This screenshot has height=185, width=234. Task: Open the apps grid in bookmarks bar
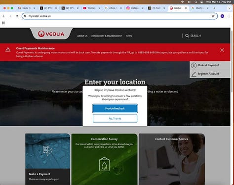[x=3, y=23]
